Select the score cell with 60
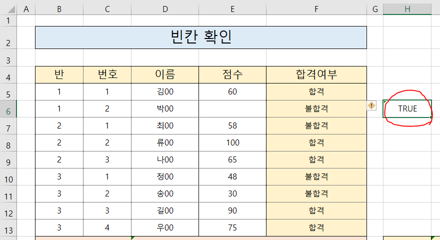 click(x=232, y=92)
